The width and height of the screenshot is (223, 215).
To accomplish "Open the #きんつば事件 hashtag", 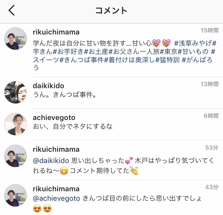I will (x=82, y=60).
